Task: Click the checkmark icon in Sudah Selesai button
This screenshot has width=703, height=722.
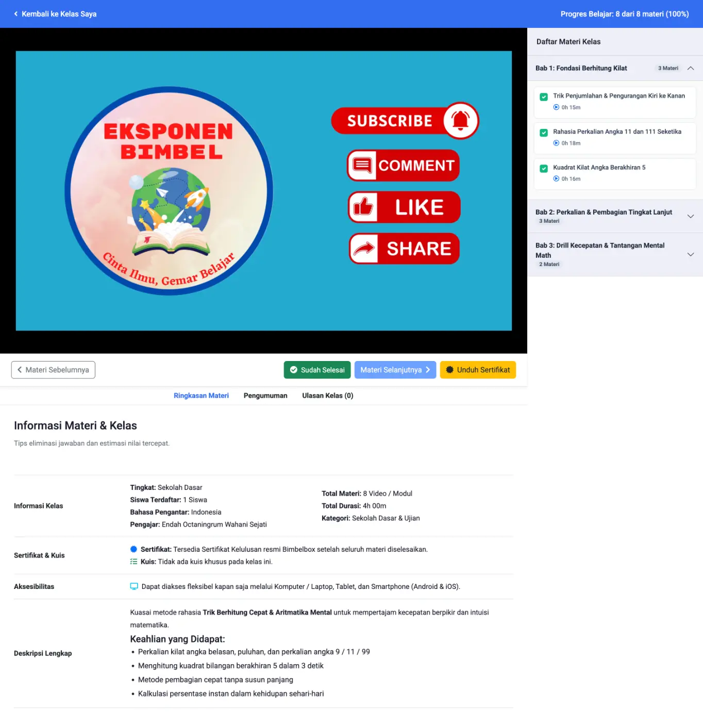Action: click(294, 370)
